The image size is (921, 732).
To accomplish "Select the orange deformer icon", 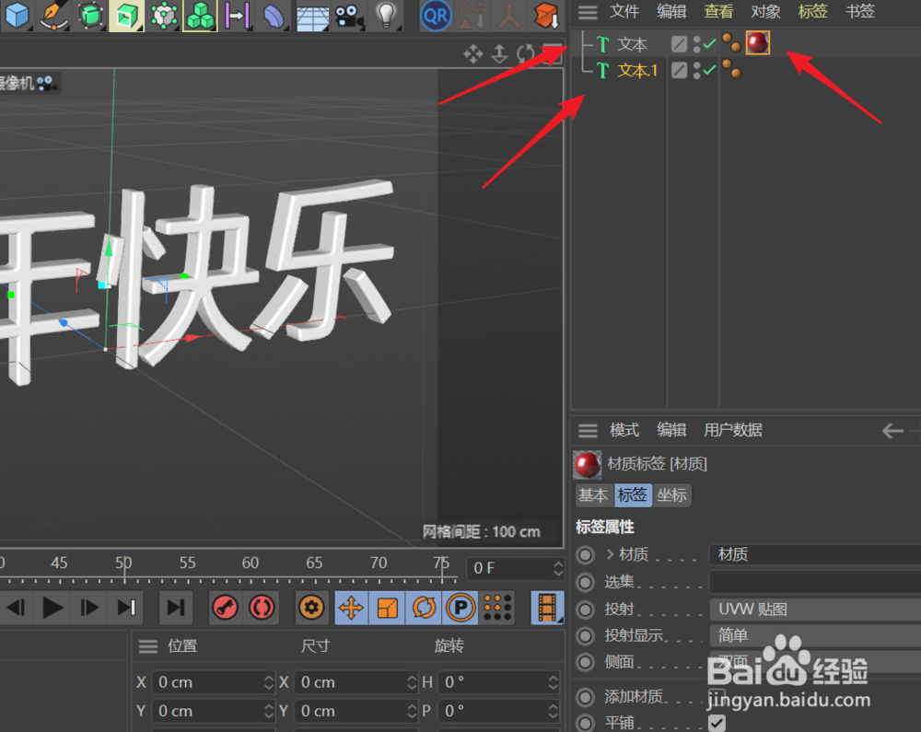I will click(x=547, y=16).
